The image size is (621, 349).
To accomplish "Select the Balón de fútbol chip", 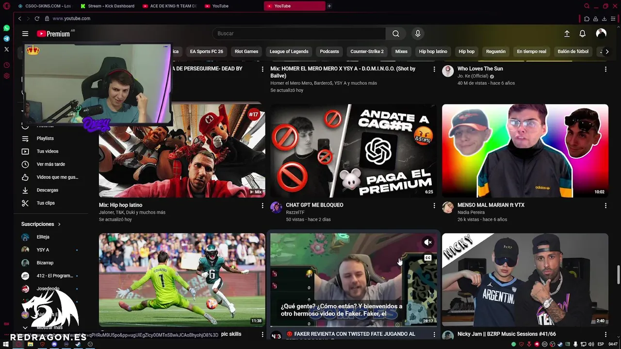I will 573,51.
